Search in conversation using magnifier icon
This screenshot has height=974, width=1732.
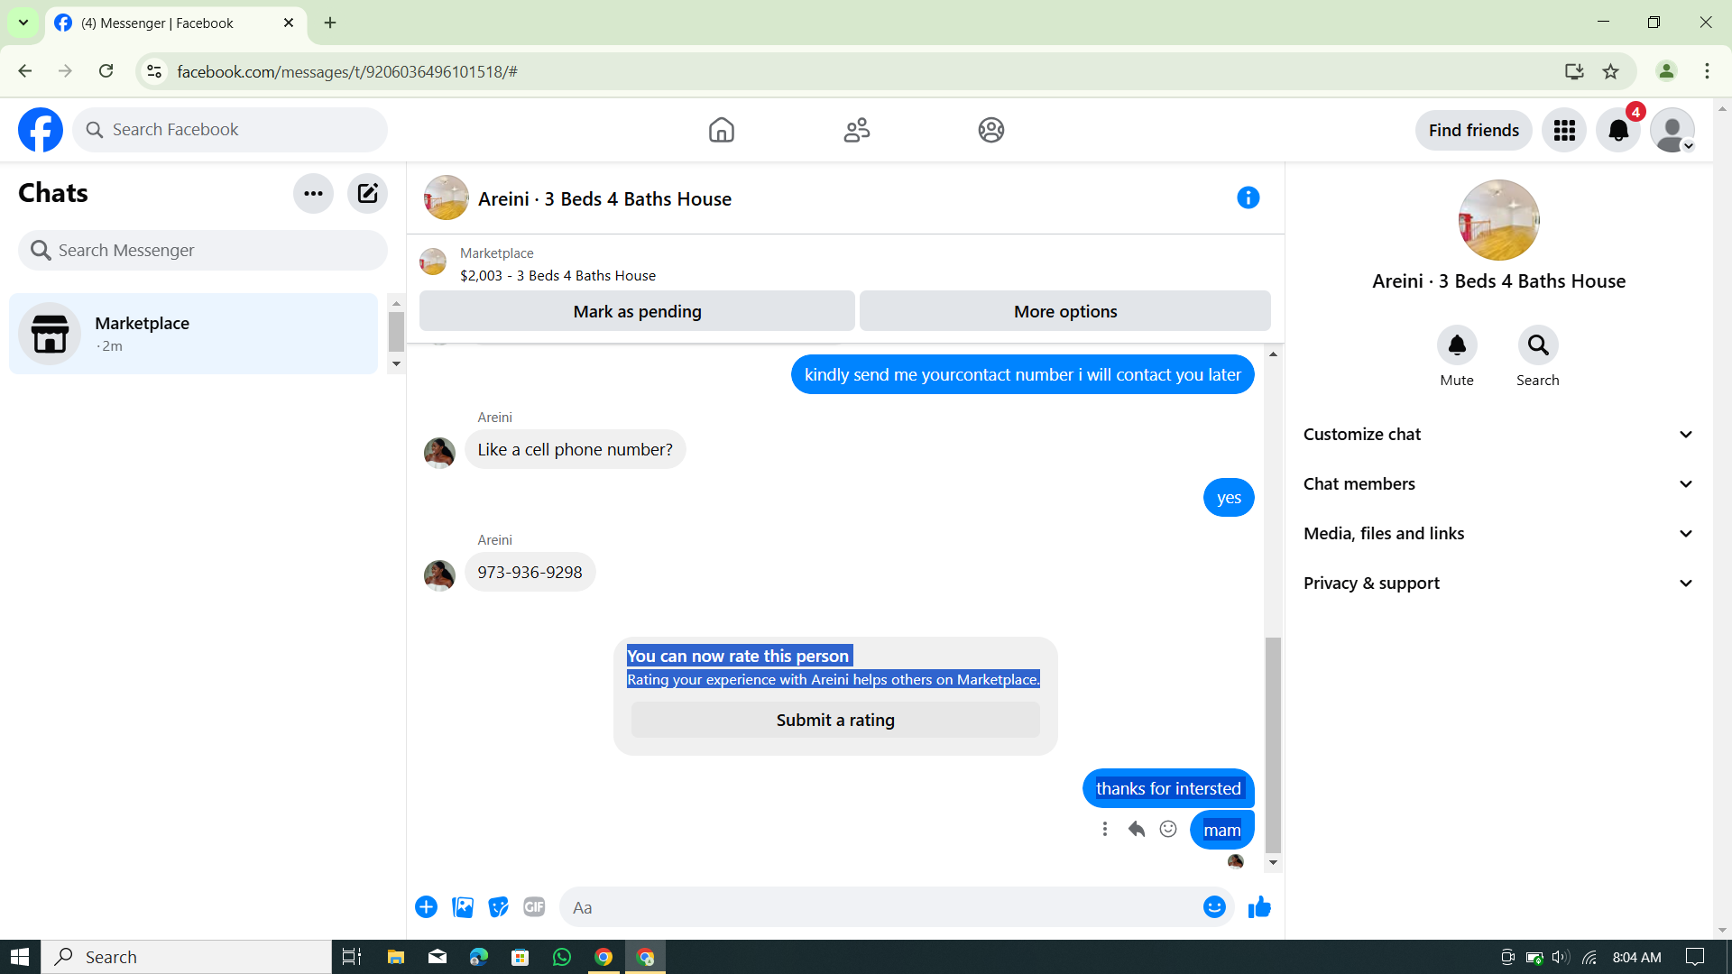(x=1538, y=345)
